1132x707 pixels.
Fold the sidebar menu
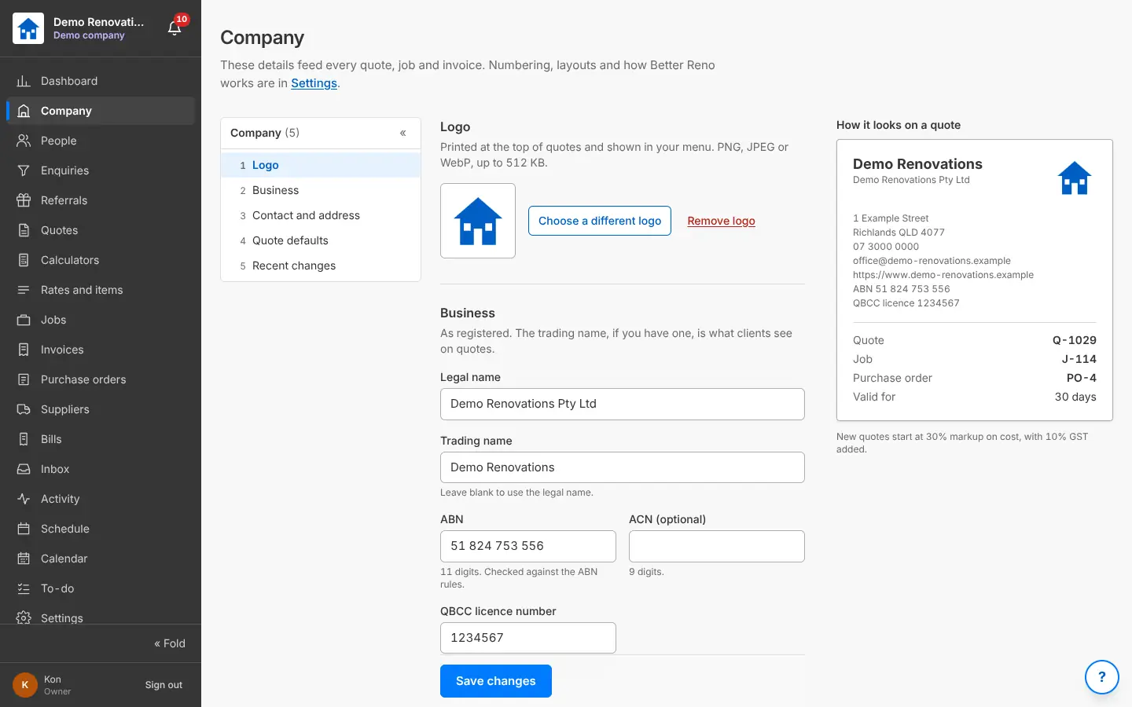point(170,643)
